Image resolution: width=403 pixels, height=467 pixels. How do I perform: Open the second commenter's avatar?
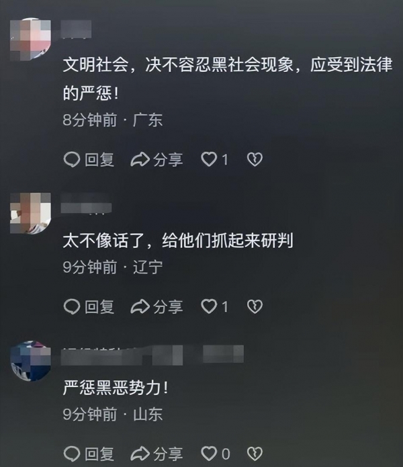click(x=30, y=213)
